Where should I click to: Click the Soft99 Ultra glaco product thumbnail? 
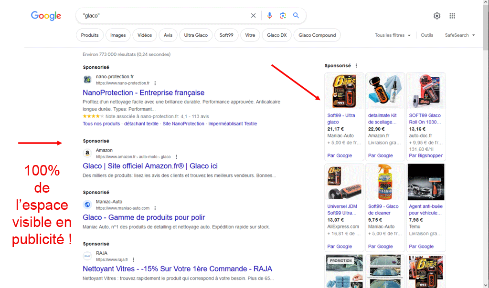coord(344,91)
